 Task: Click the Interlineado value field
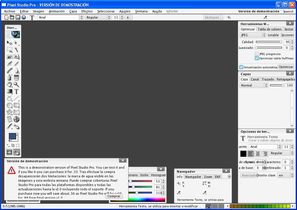tap(286, 168)
